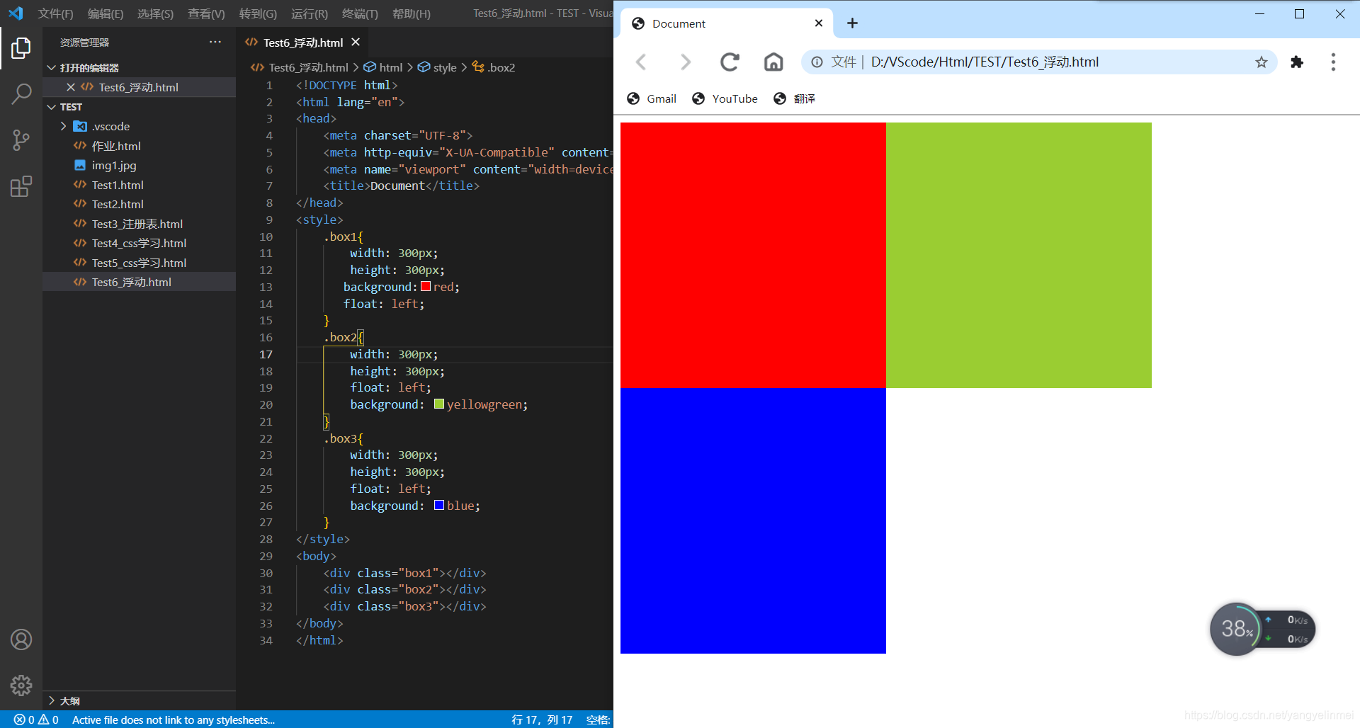Open the Search view in activity bar

[x=21, y=93]
